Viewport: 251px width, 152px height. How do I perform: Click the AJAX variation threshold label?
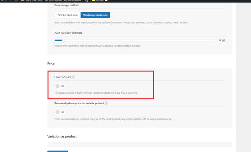coord(68,33)
